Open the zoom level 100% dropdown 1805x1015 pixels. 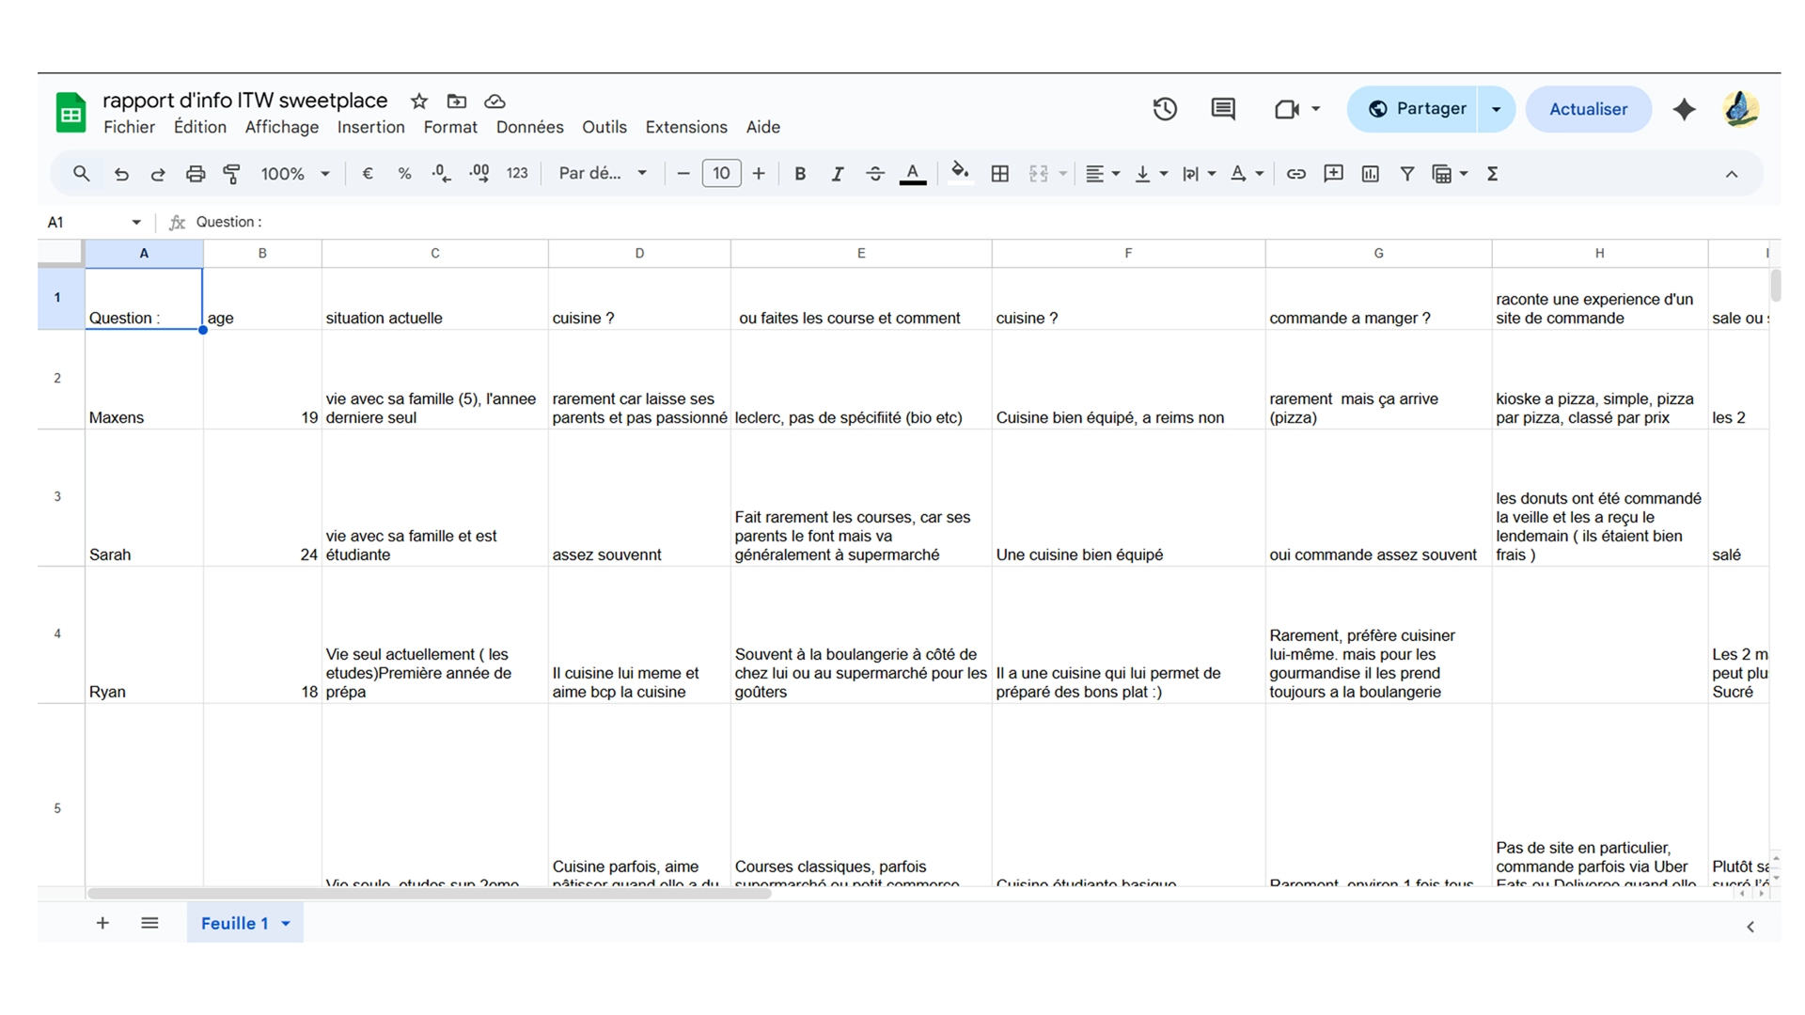pyautogui.click(x=295, y=174)
